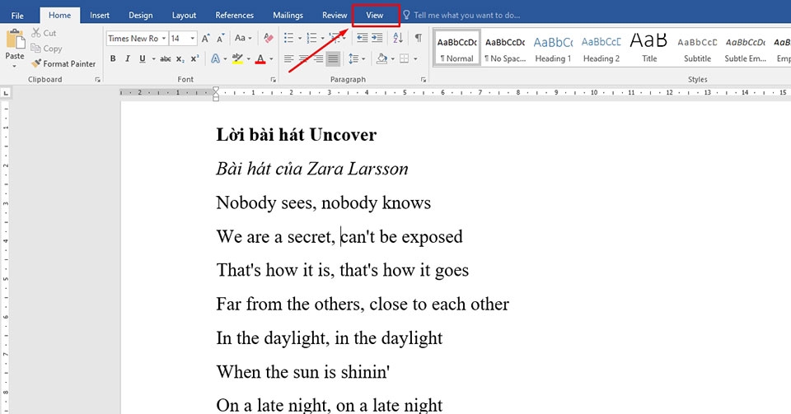Apply the Subtitle style
The height and width of the screenshot is (414, 791).
click(697, 48)
